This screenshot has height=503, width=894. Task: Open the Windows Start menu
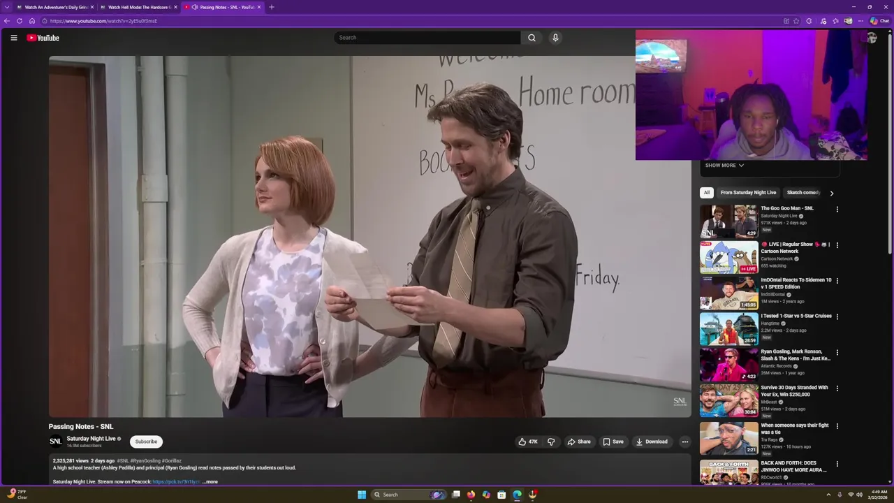click(362, 495)
